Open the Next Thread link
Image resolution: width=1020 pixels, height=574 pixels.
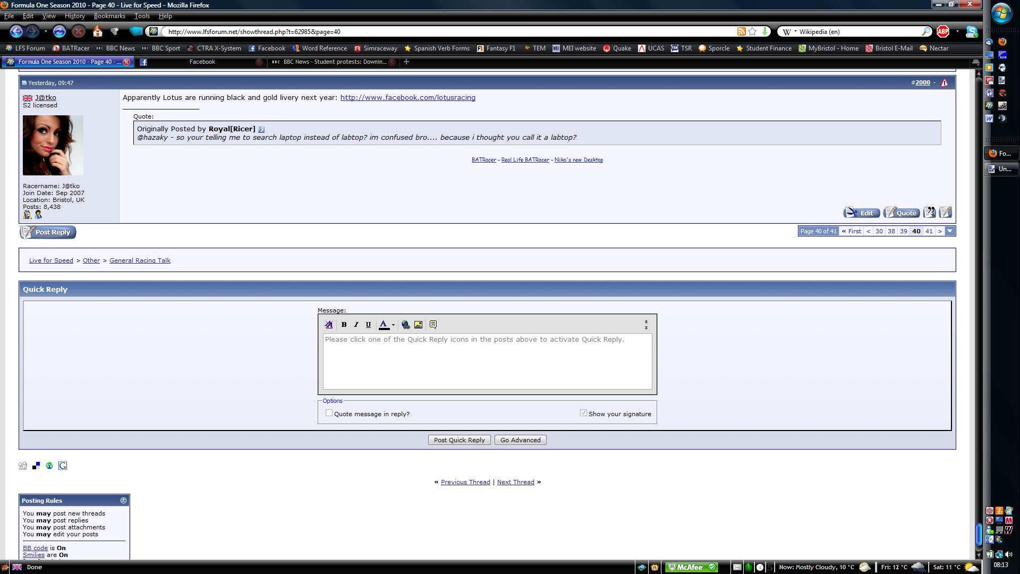[x=515, y=482]
